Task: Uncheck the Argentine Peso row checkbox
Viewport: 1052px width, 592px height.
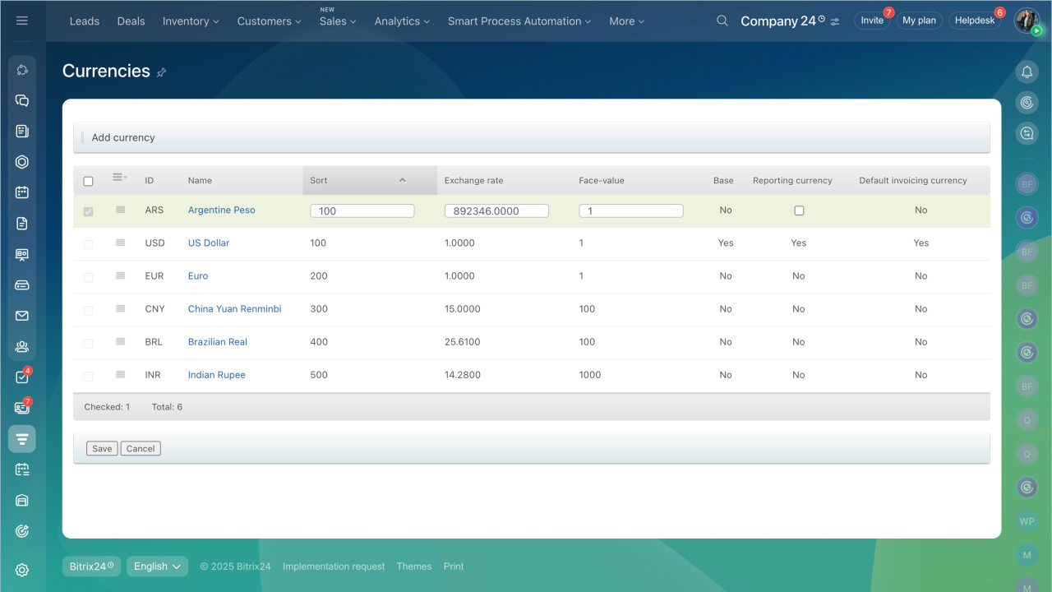Action: pyautogui.click(x=88, y=211)
